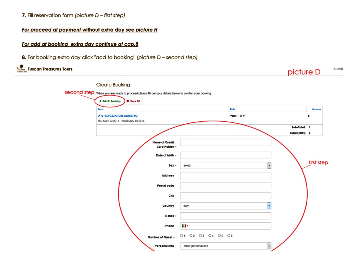Viewport: 360px width, 270px height.
Task: Pick 6 guests radio option
Action: (x=229, y=236)
